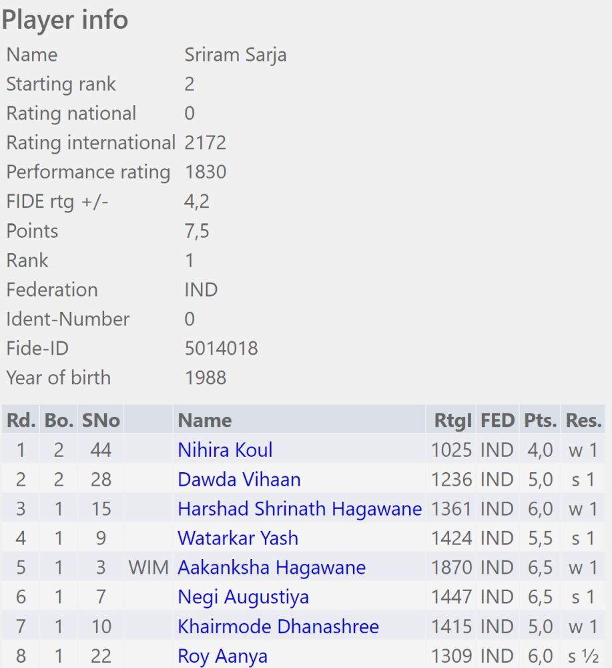This screenshot has height=668, width=612.
Task: Click the player name Sriram Sarja
Action: (235, 55)
